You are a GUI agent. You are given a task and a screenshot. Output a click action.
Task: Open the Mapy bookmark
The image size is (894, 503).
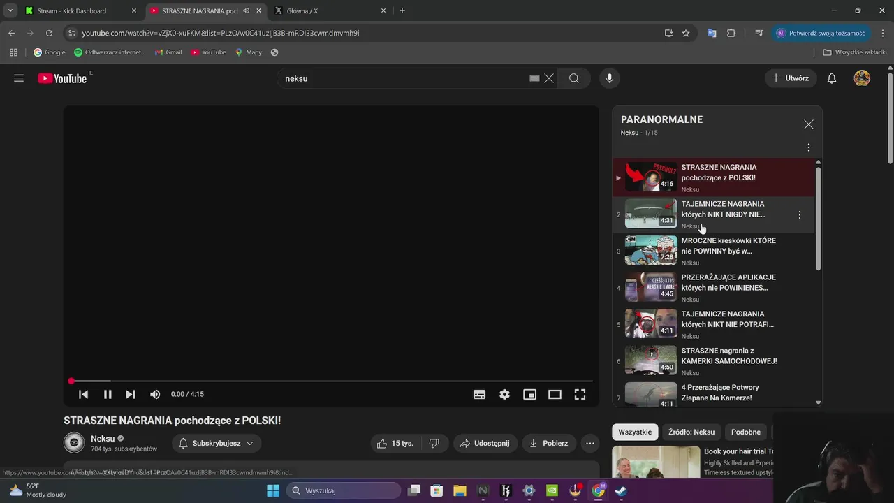click(249, 52)
